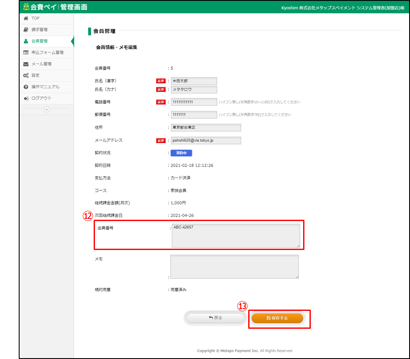Click the 操作マニュアル question mark icon
The height and width of the screenshot is (359, 410).
click(x=26, y=87)
